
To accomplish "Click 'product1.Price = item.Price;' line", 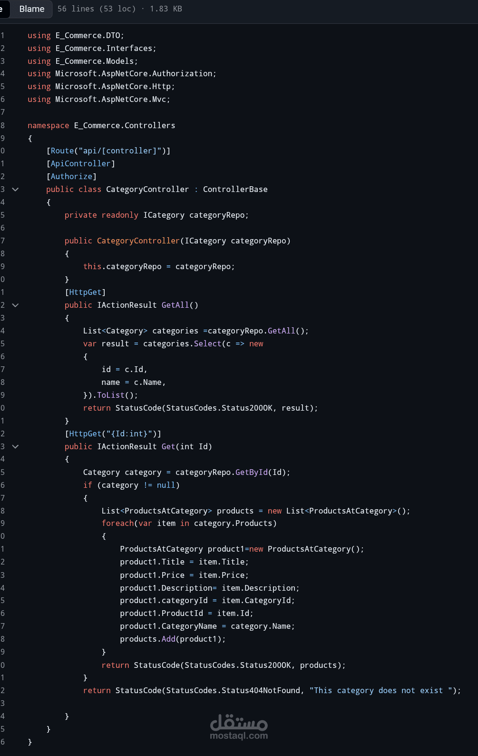I will (184, 575).
